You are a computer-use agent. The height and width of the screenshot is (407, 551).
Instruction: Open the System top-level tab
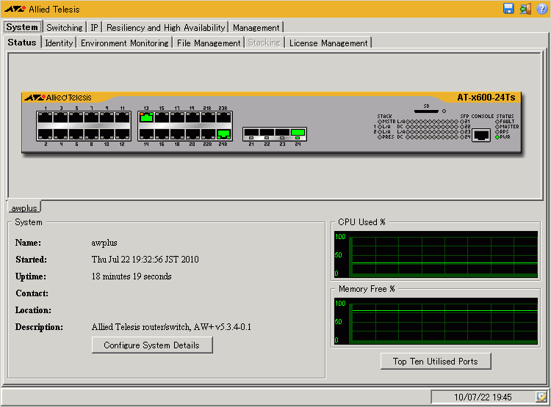click(x=22, y=27)
